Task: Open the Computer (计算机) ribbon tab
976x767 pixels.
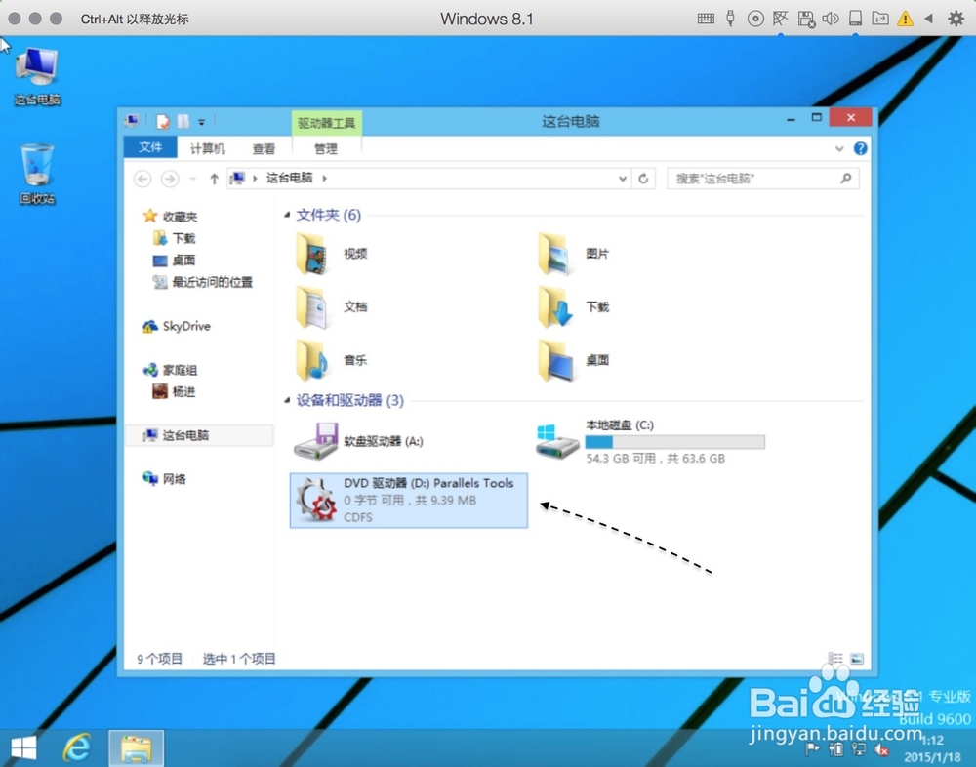Action: click(207, 148)
